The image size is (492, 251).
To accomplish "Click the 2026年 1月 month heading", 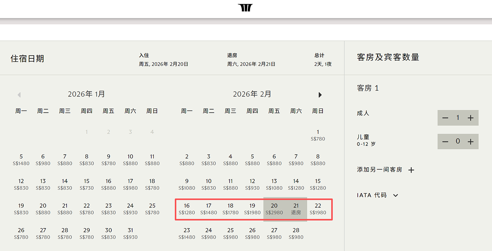I will coord(86,94).
